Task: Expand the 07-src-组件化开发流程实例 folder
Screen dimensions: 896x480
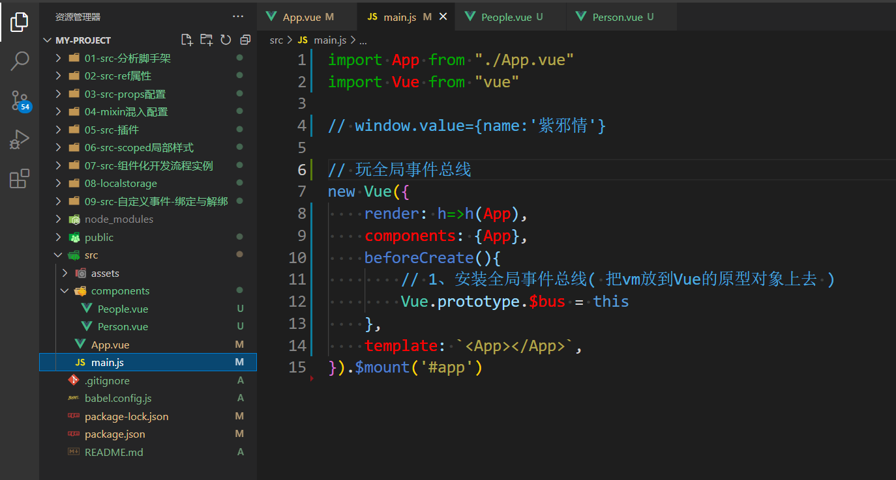Action: (x=149, y=165)
